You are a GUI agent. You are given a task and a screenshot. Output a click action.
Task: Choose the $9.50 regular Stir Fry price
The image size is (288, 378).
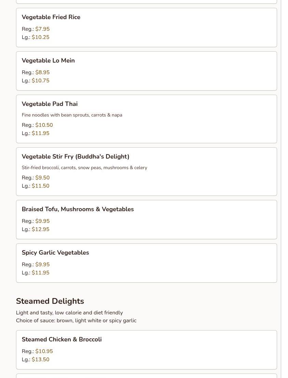coord(42,178)
